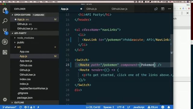Open the Debug view in activity bar
The image size is (193, 109).
click(5, 42)
